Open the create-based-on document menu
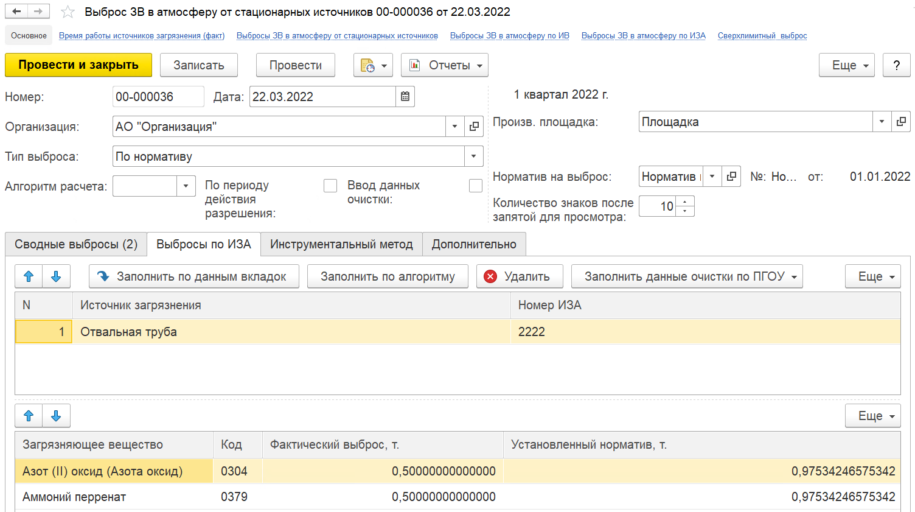 pos(373,65)
